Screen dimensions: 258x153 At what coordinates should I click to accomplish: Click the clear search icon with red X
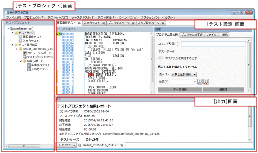(x=206, y=82)
